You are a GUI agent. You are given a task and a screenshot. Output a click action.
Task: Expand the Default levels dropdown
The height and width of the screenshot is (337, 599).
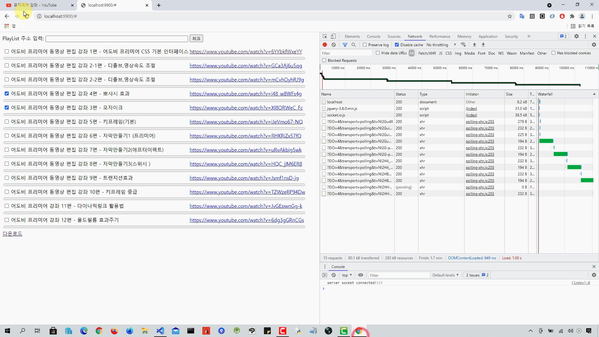point(445,275)
